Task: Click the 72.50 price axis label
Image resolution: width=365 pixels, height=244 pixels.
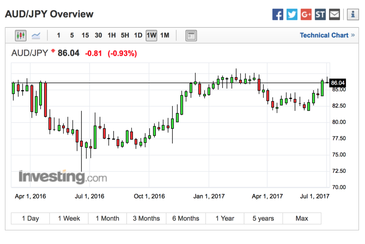Action: point(339,171)
